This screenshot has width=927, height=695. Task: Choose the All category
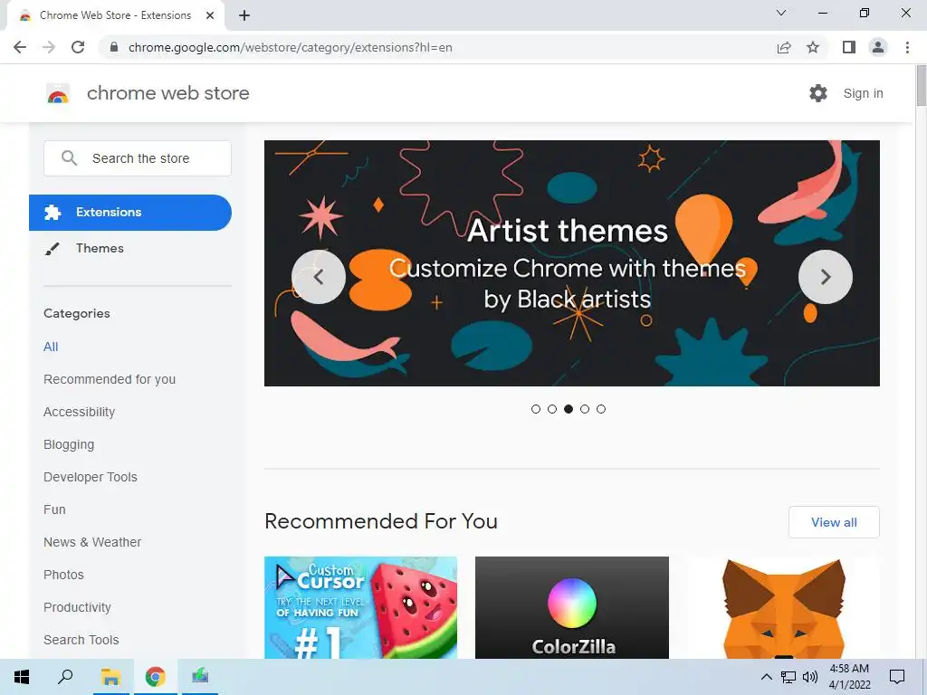pos(51,347)
